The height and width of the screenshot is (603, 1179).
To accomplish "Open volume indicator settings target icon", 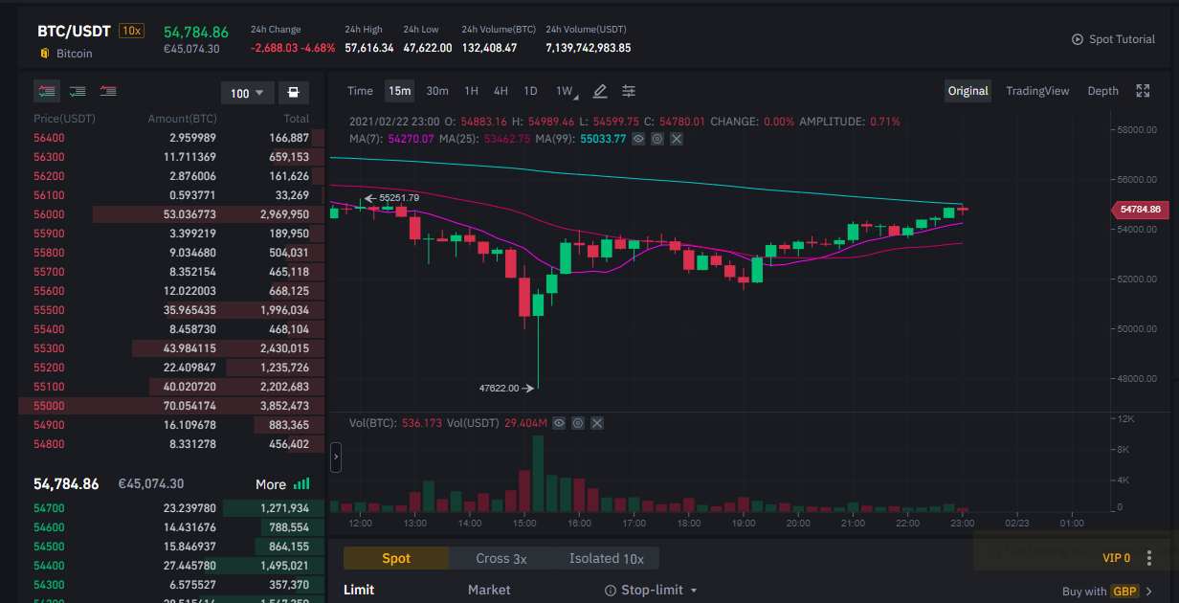I will 579,422.
